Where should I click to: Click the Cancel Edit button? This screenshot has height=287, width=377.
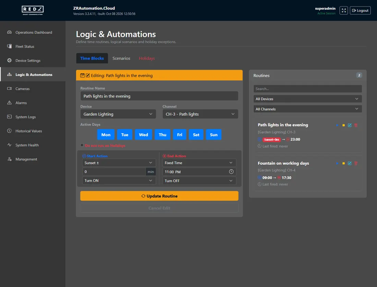(x=159, y=208)
